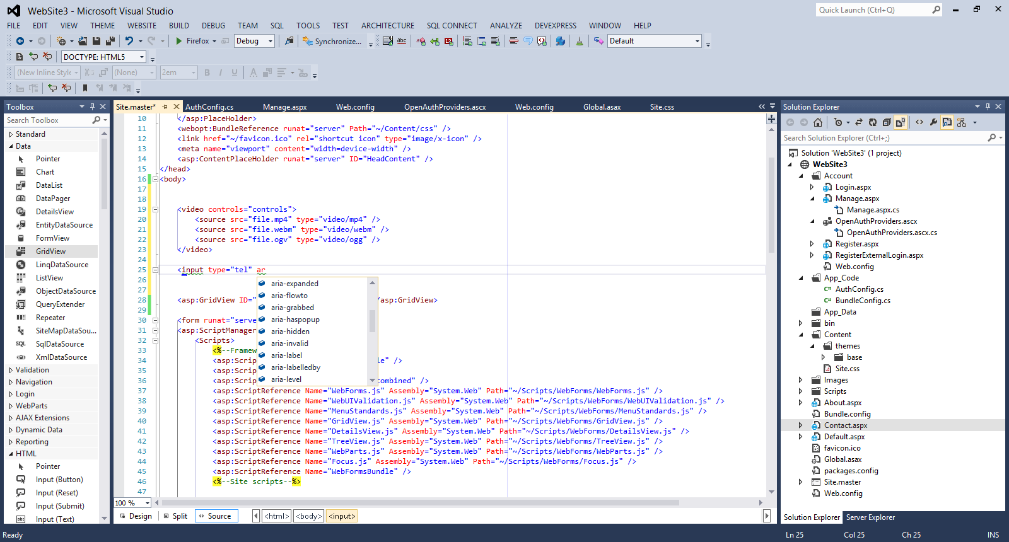The height and width of the screenshot is (542, 1009).
Task: Click the Collapse All icon in Solution Explorer
Action: 887,122
